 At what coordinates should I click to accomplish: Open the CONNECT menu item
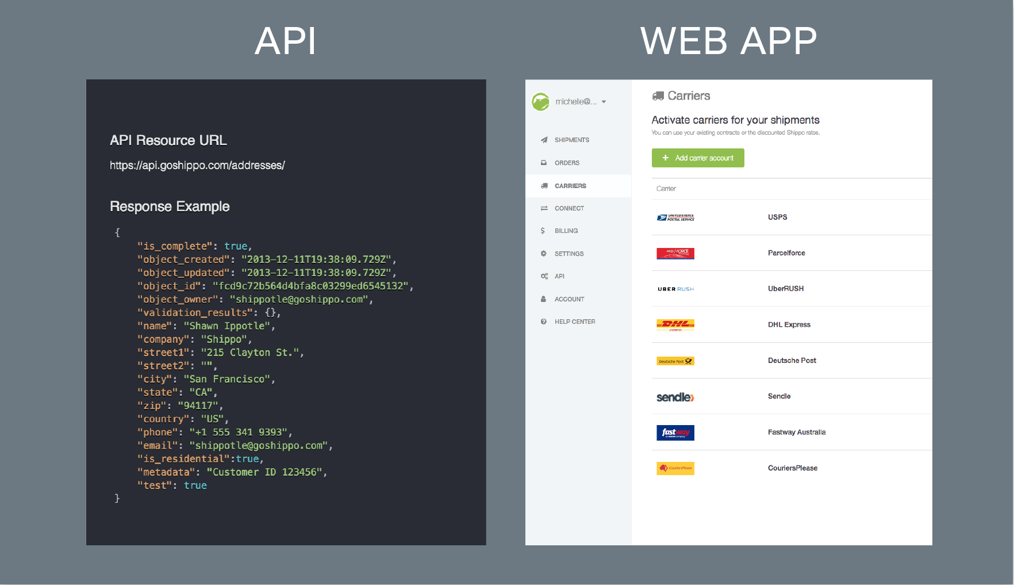pyautogui.click(x=569, y=208)
